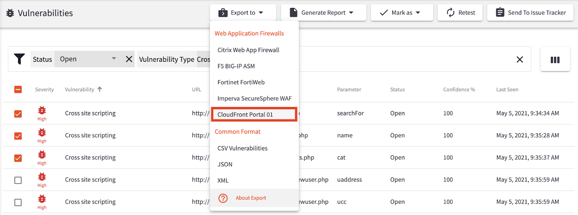The height and width of the screenshot is (215, 578).
Task: Sort by the Last Seen column header
Action: 507,90
